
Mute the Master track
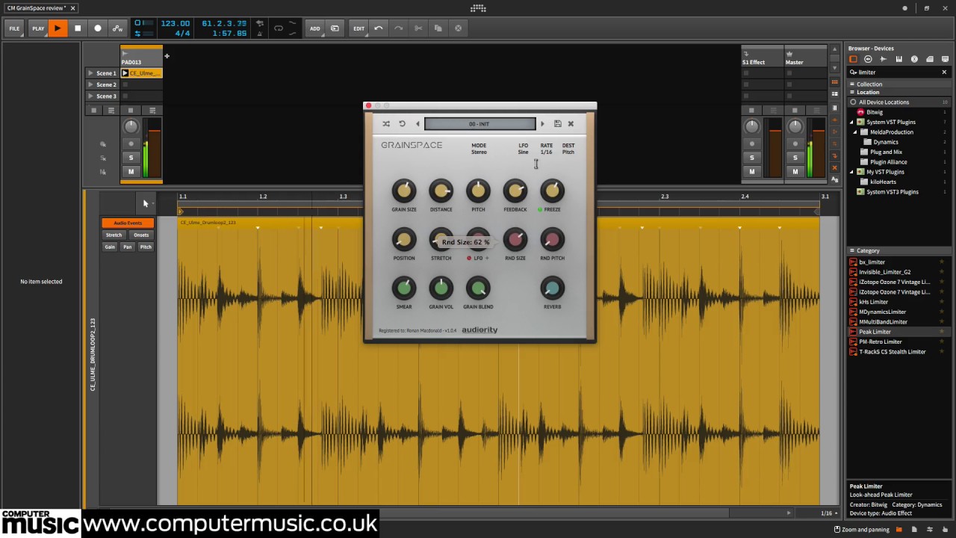(x=795, y=171)
